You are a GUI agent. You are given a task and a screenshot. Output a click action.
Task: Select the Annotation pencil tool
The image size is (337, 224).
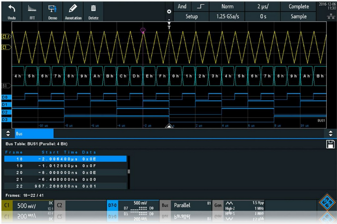[x=73, y=12]
